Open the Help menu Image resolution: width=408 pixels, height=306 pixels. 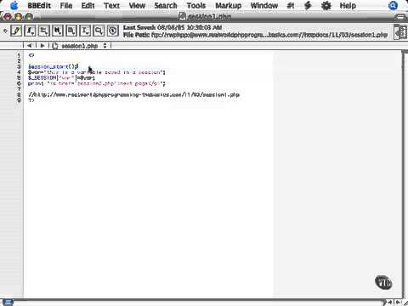[x=348, y=5]
